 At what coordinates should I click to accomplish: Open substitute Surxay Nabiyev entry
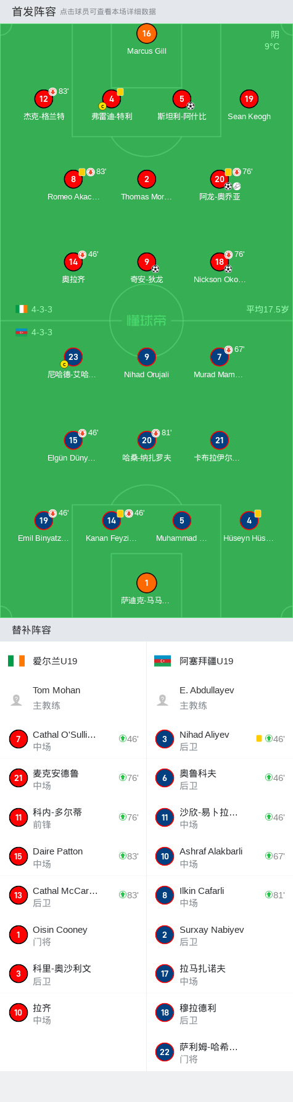coord(220,935)
